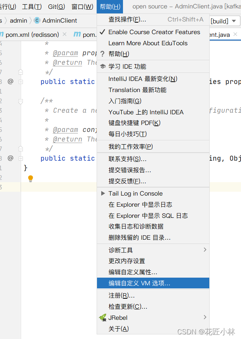The height and width of the screenshot is (339, 241).
Task: Open IntelliJ IDEA 最新变化(N)
Action: pyautogui.click(x=153, y=79)
